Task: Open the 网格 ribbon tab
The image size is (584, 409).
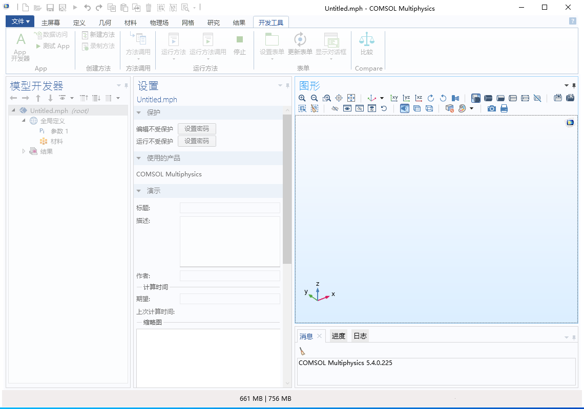Action: (x=188, y=22)
